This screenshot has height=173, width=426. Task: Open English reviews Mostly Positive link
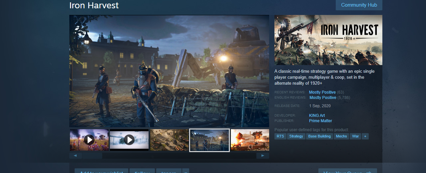pos(323,98)
